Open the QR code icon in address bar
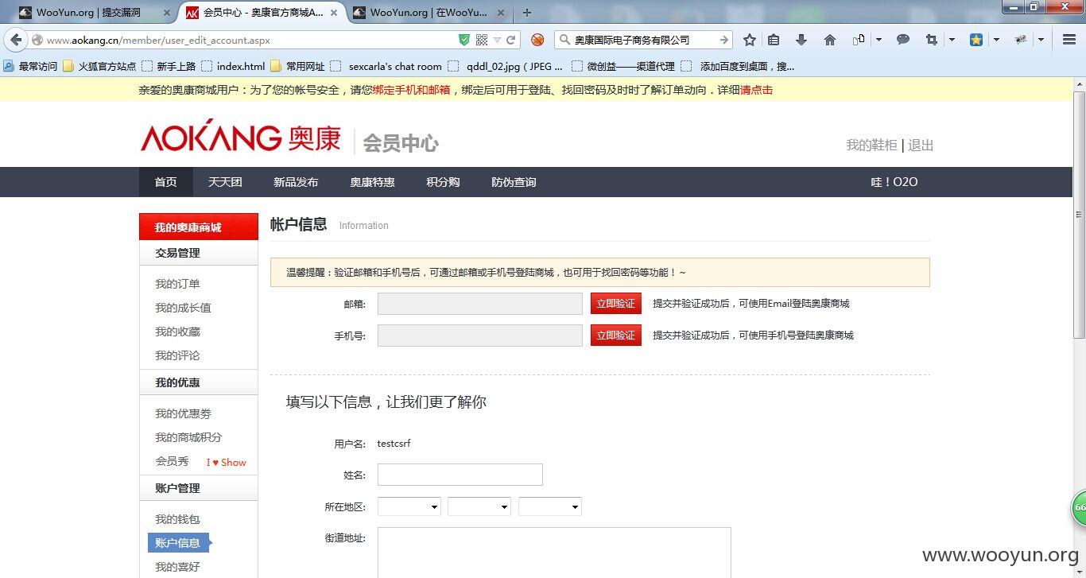 (x=482, y=40)
